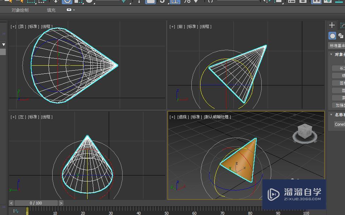This screenshot has height=215, width=345.
Task: Select the Select and Move tool
Action: tap(56, 2)
